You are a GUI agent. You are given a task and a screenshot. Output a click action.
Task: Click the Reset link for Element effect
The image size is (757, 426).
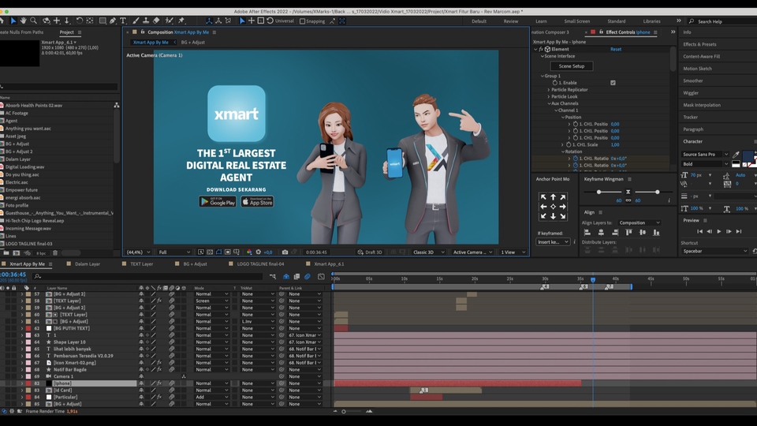click(x=616, y=49)
